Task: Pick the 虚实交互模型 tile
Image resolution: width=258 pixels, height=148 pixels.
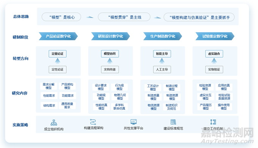Action: point(206,97)
